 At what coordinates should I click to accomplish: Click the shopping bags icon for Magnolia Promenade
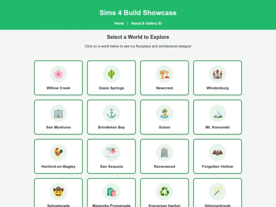coord(111,192)
